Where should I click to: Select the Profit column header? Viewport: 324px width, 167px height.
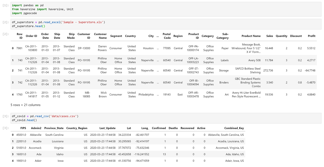pyautogui.click(x=312, y=36)
